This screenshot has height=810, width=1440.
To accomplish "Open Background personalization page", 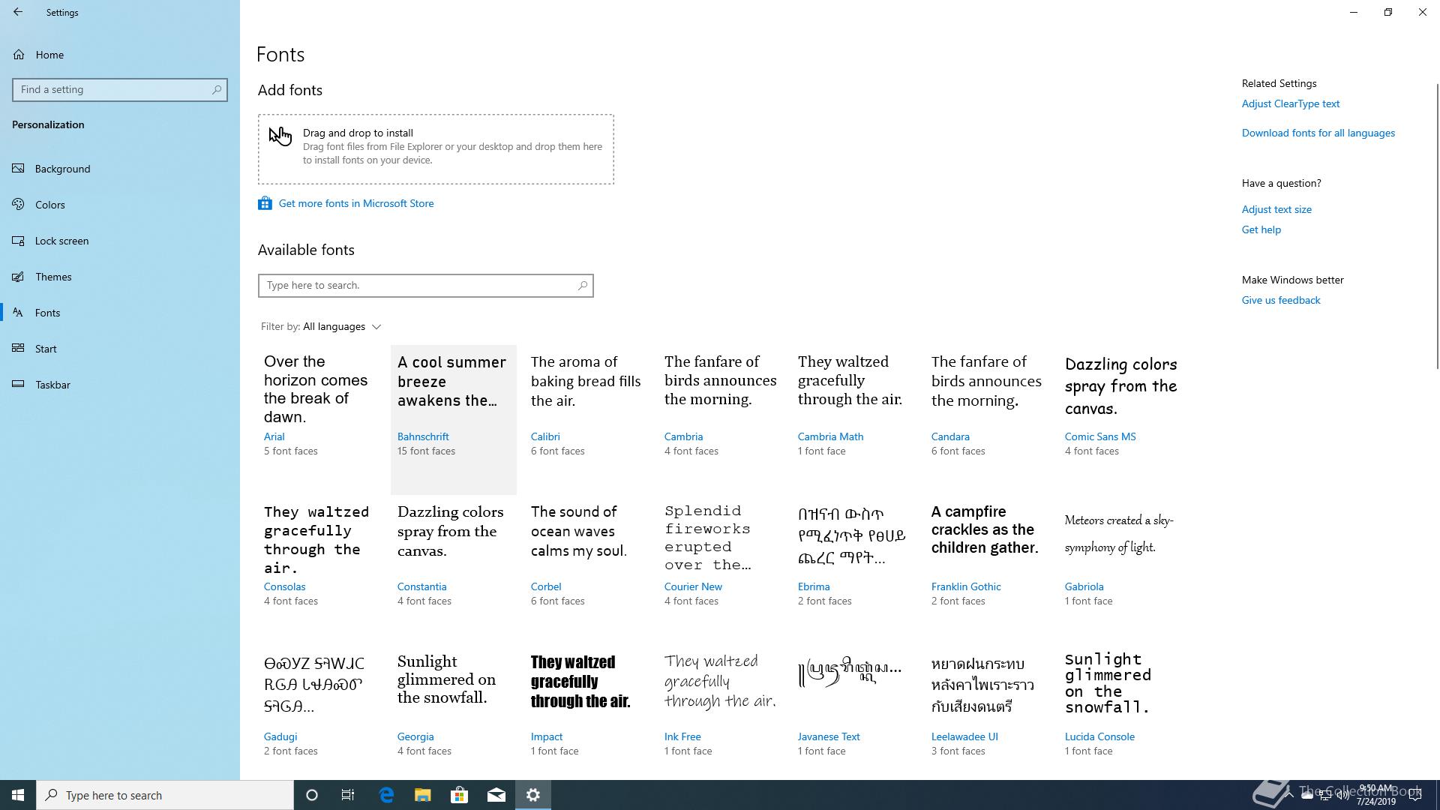I will [x=120, y=169].
